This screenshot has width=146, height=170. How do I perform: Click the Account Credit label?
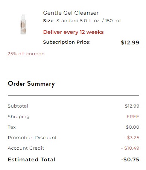click(26, 148)
